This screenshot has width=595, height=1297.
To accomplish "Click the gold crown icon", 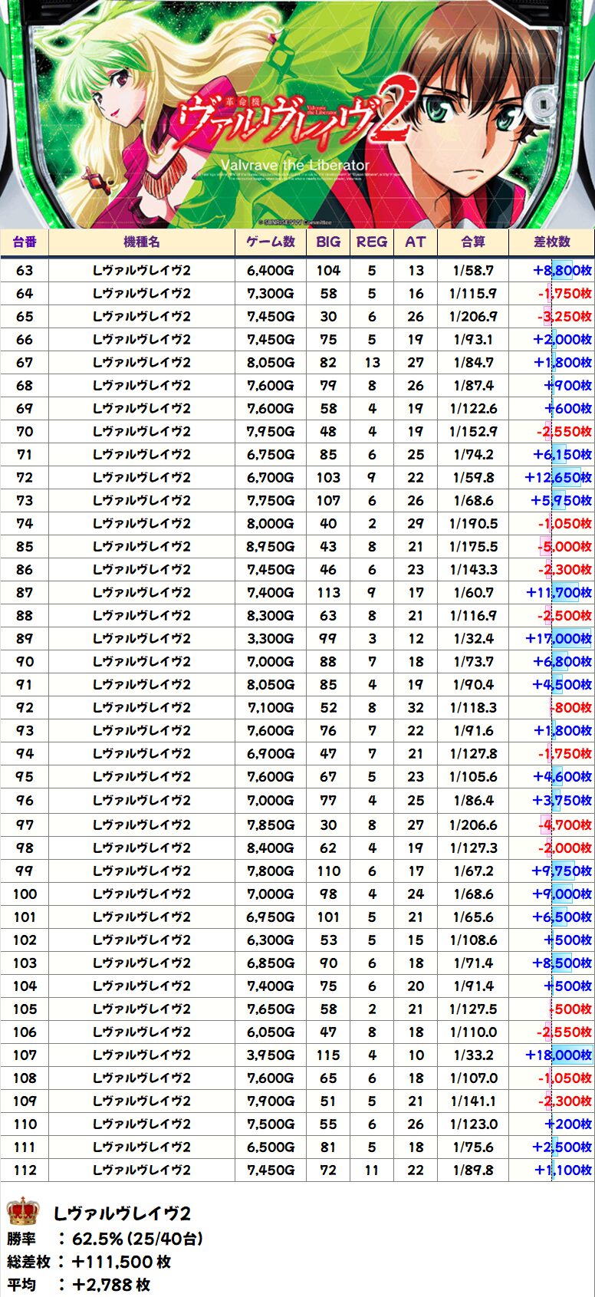I will point(23,1212).
